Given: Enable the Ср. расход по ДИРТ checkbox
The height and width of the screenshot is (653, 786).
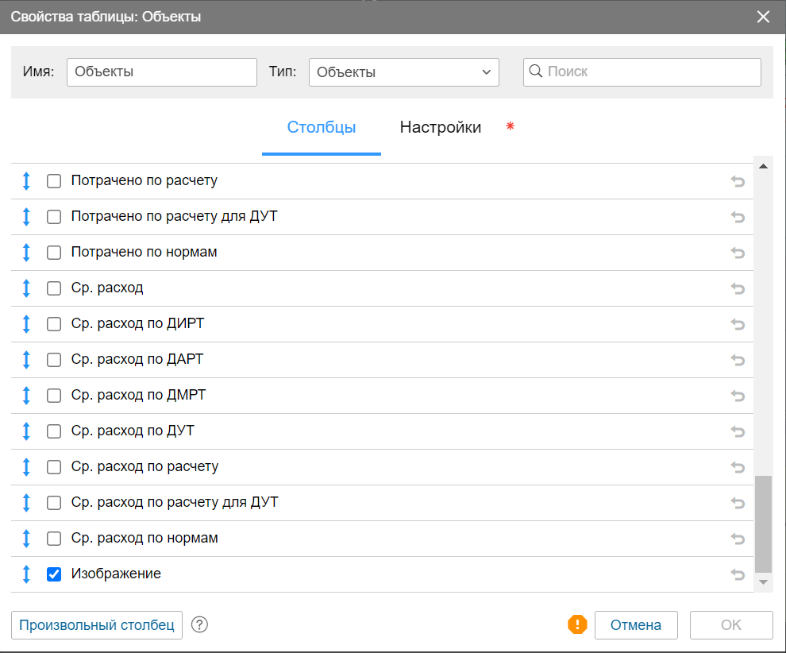Looking at the screenshot, I should (x=54, y=324).
